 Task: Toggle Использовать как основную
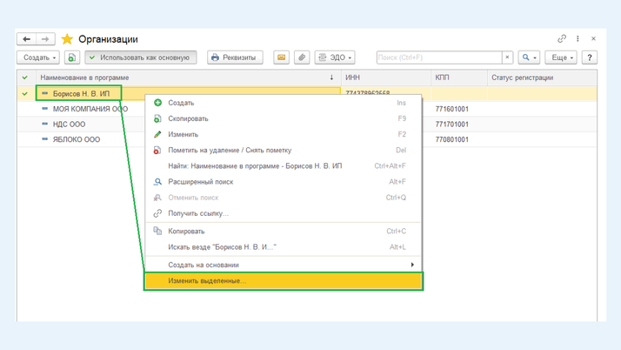[140, 57]
